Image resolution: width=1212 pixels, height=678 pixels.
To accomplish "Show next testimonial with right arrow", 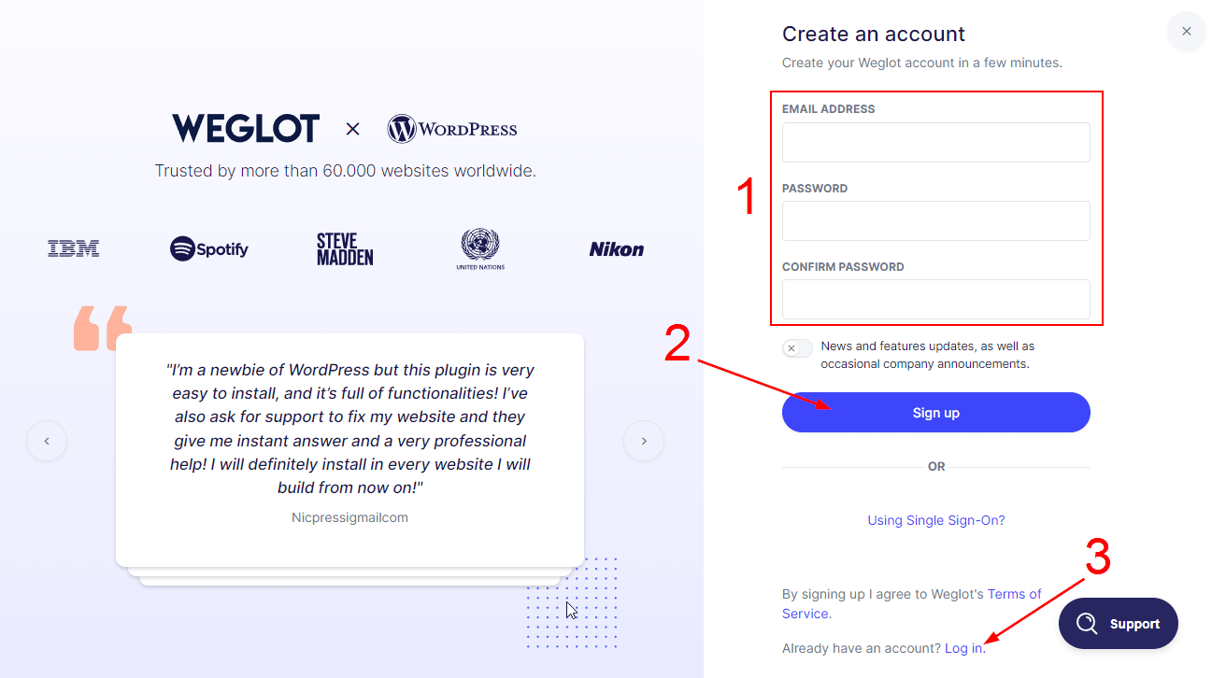I will coord(644,441).
